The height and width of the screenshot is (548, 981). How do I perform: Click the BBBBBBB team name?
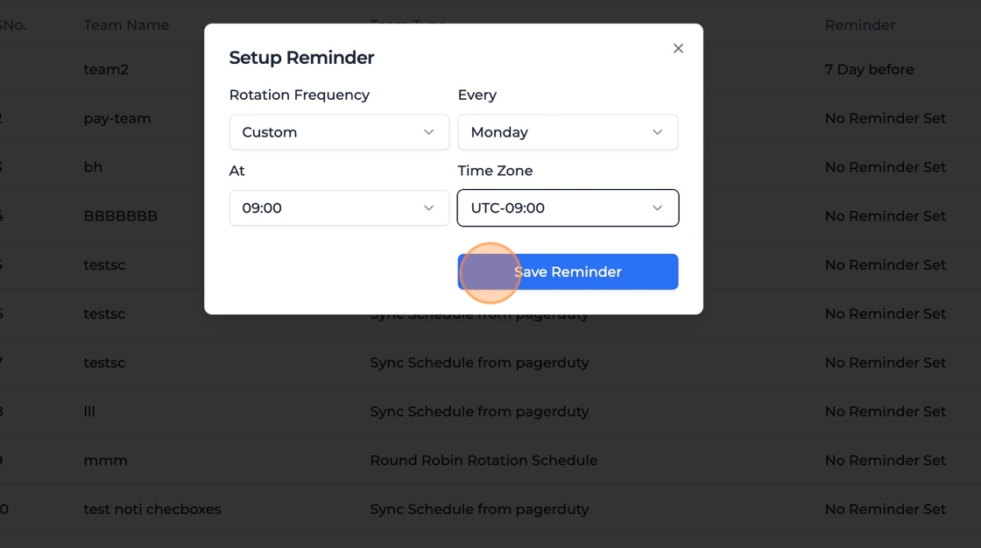pos(121,216)
